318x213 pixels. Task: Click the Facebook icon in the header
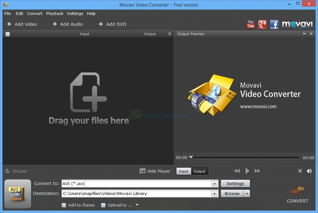(x=274, y=24)
